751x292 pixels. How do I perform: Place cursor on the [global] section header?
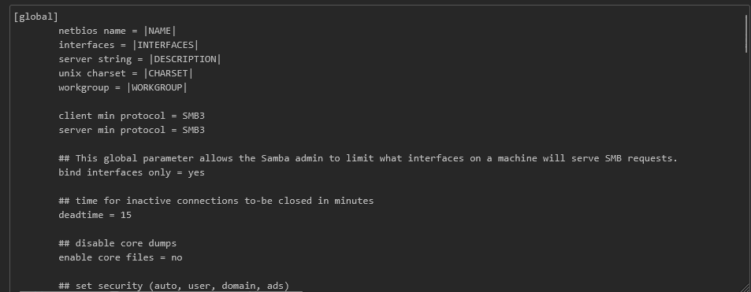[x=36, y=17]
